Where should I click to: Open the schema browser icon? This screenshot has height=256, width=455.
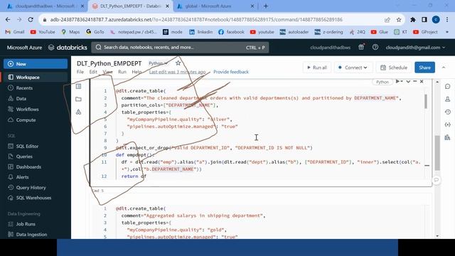78,112
